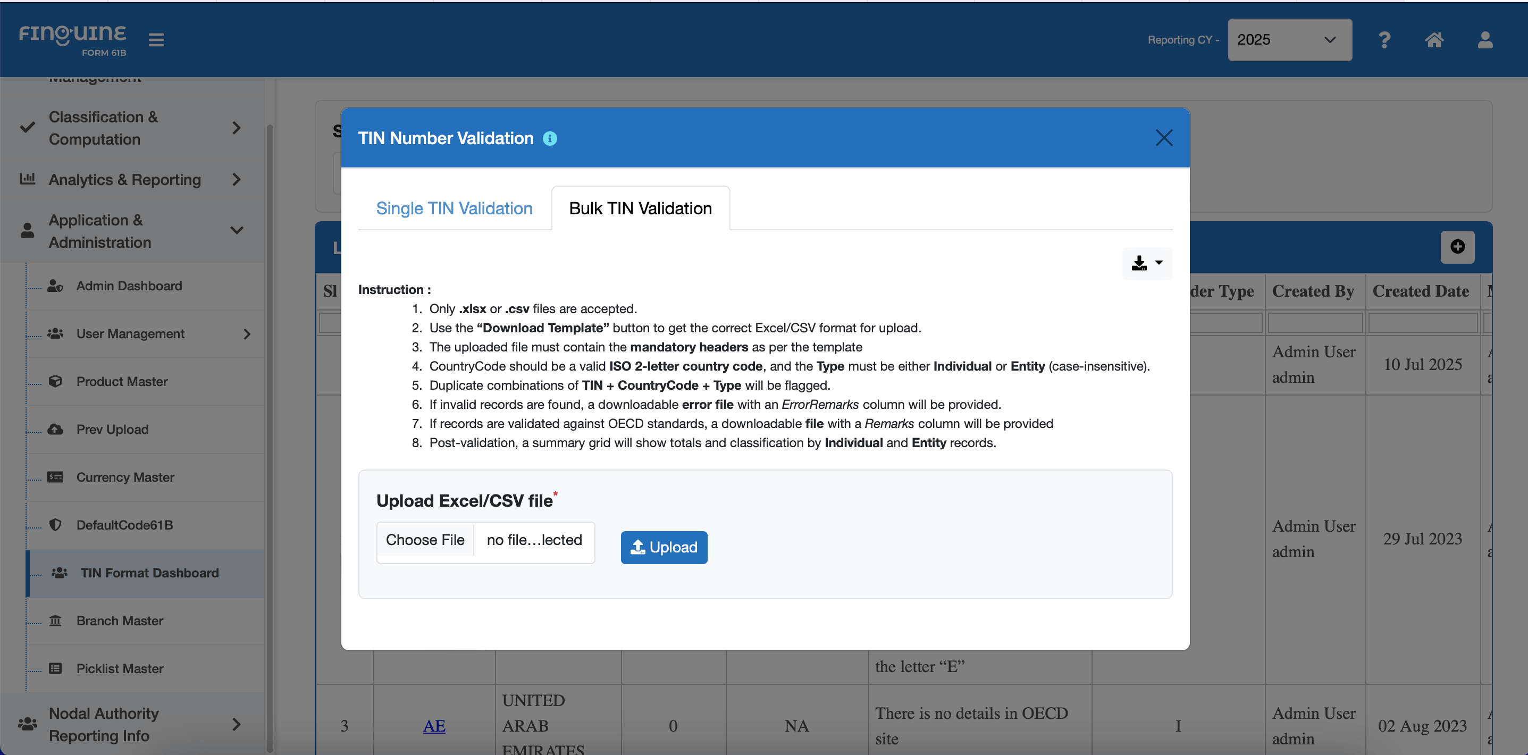Click the Prev Upload cloud icon

[x=56, y=429]
